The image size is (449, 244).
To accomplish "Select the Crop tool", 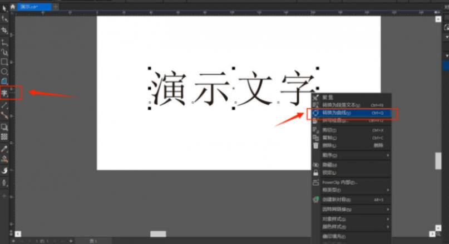I will (x=4, y=29).
